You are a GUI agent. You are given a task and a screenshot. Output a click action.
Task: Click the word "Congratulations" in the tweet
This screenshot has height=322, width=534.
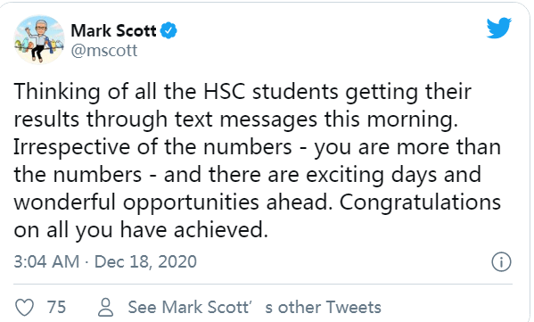click(x=420, y=202)
